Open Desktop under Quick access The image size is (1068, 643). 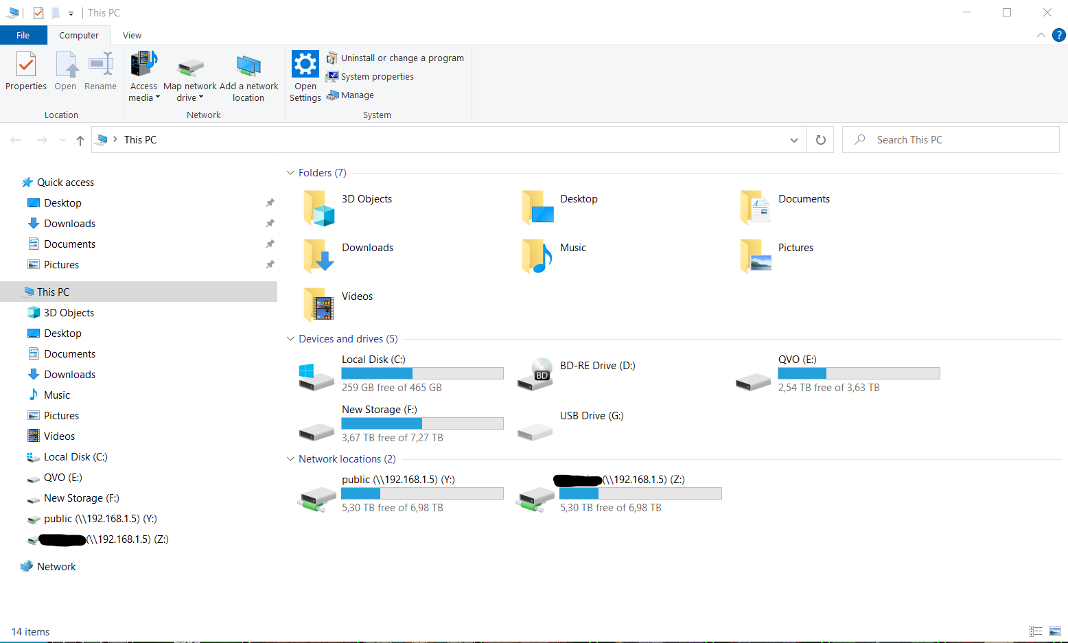point(62,203)
